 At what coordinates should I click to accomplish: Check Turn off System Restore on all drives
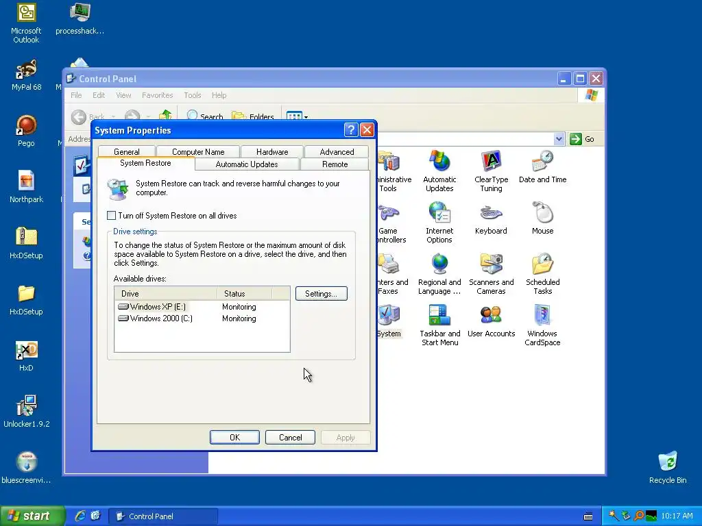click(112, 215)
